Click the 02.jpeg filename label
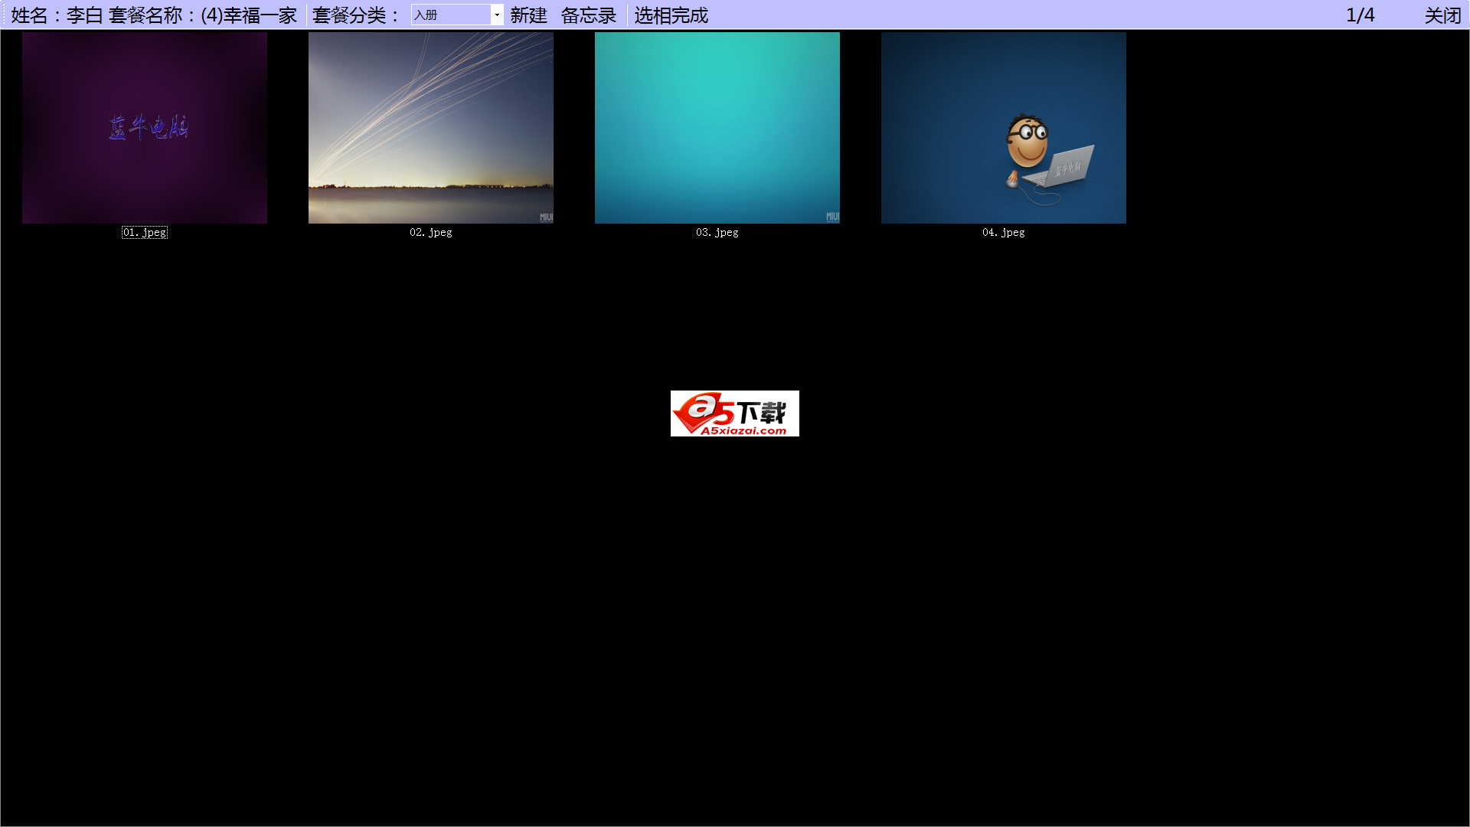1470x827 pixels. click(x=430, y=232)
